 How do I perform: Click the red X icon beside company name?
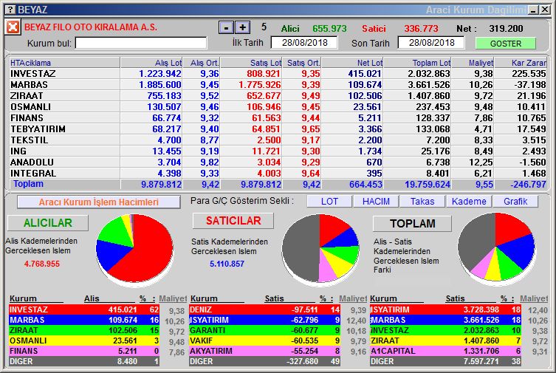pyautogui.click(x=13, y=27)
